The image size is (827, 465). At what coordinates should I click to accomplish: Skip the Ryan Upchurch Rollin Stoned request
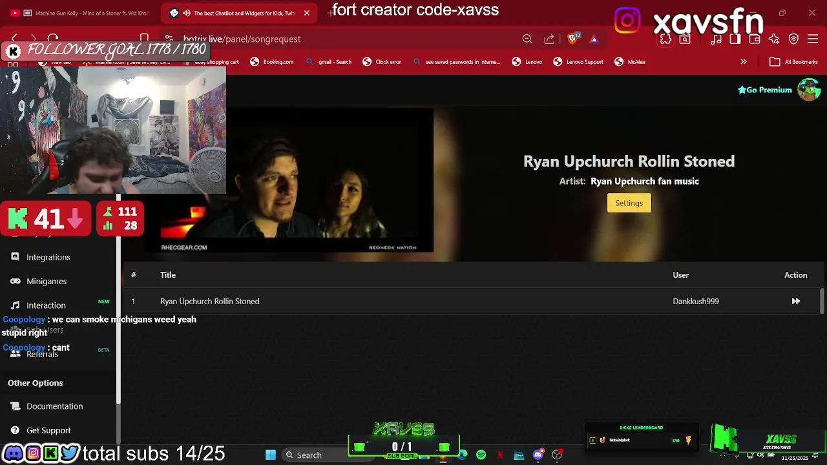click(x=795, y=301)
